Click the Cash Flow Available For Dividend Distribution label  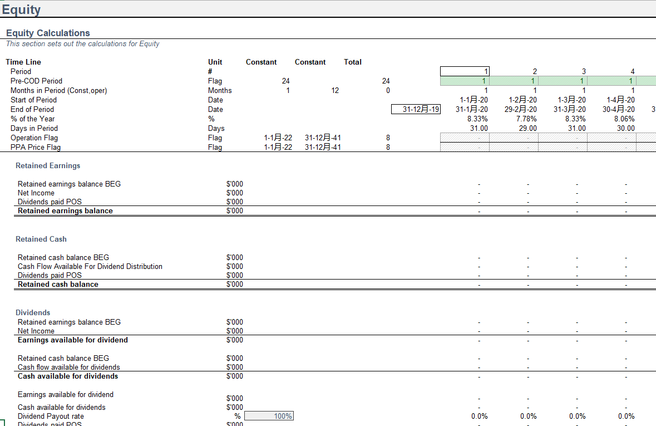[x=90, y=266]
